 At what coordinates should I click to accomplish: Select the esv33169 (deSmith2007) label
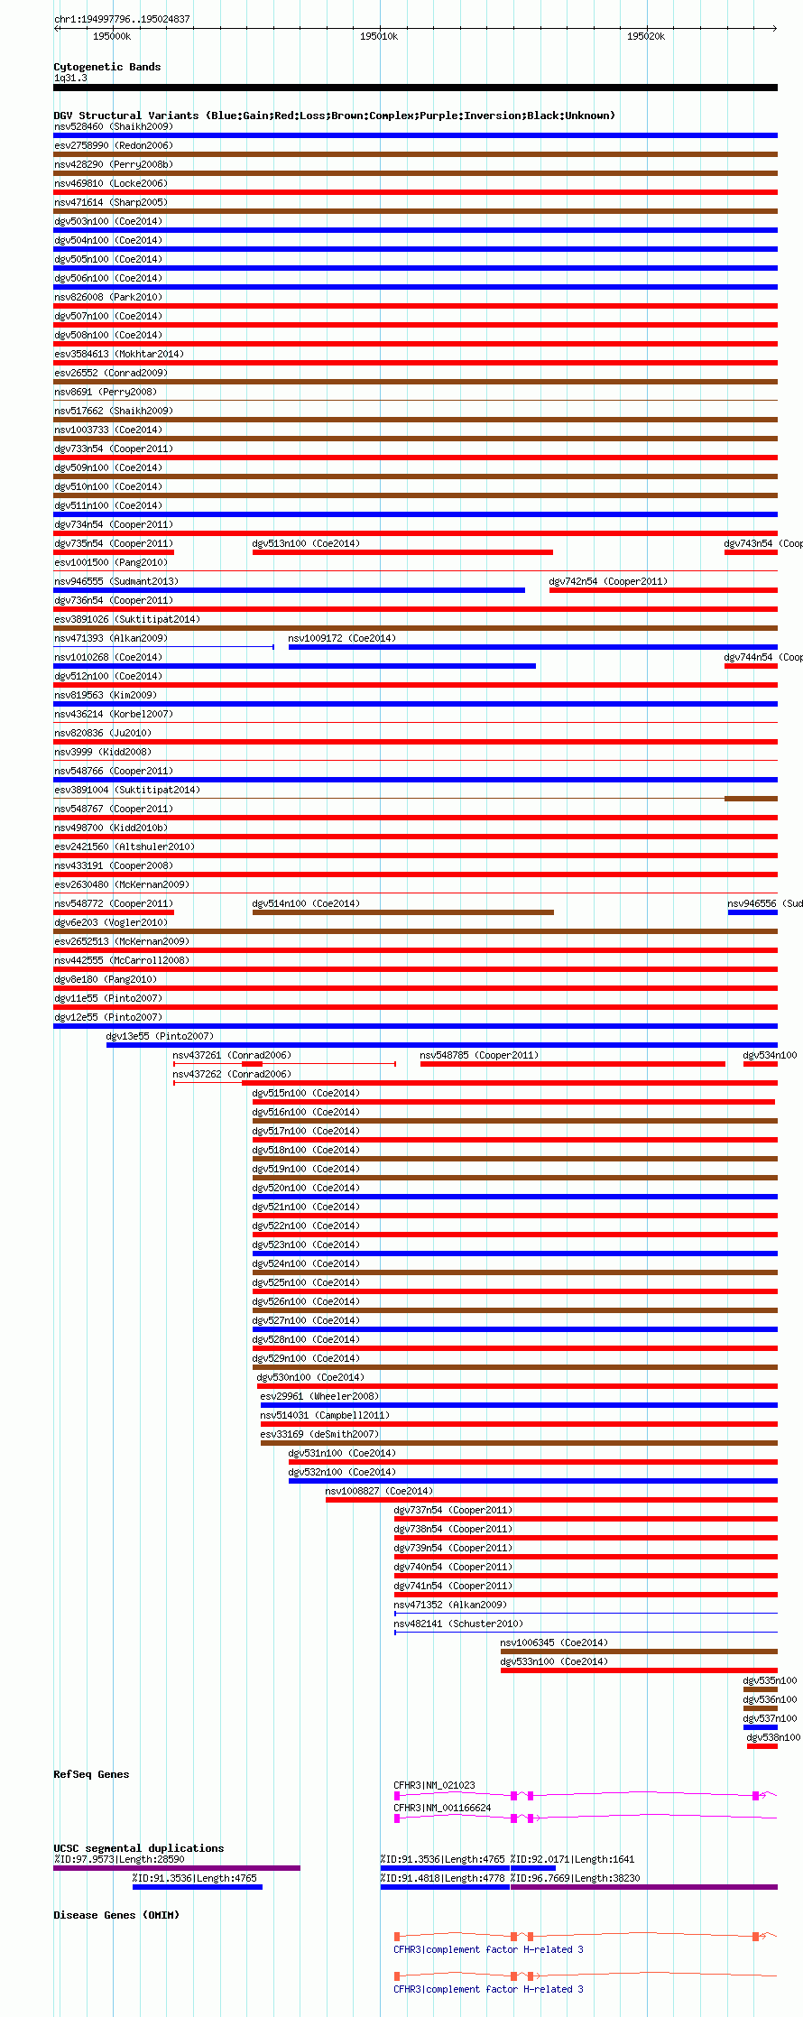[x=319, y=1434]
